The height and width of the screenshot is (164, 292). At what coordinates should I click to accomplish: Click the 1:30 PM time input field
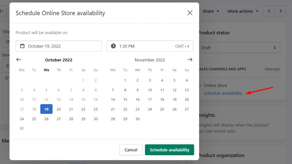point(134,46)
